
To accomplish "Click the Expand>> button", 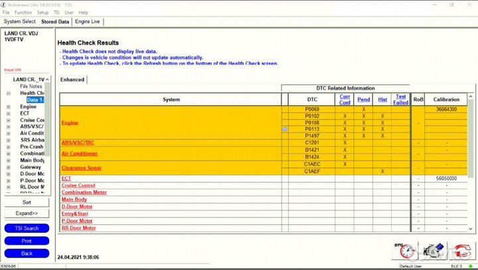I will click(x=27, y=214).
